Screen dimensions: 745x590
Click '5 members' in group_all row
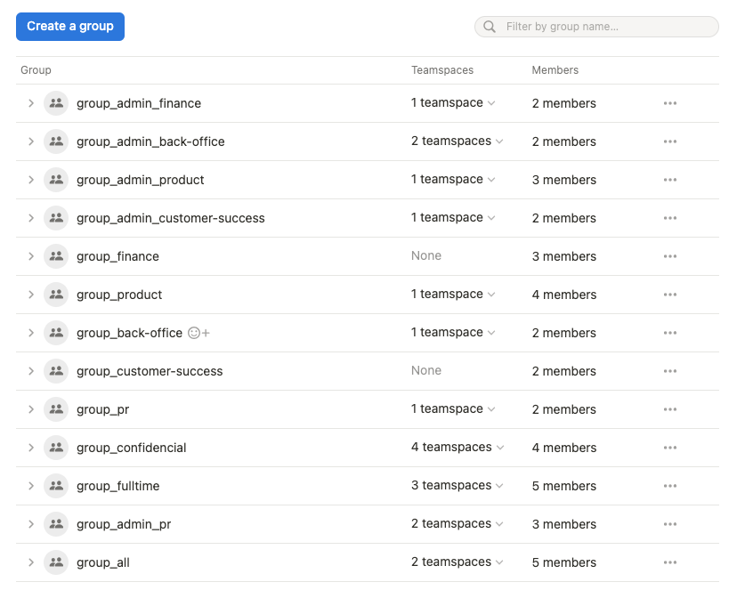[564, 563]
